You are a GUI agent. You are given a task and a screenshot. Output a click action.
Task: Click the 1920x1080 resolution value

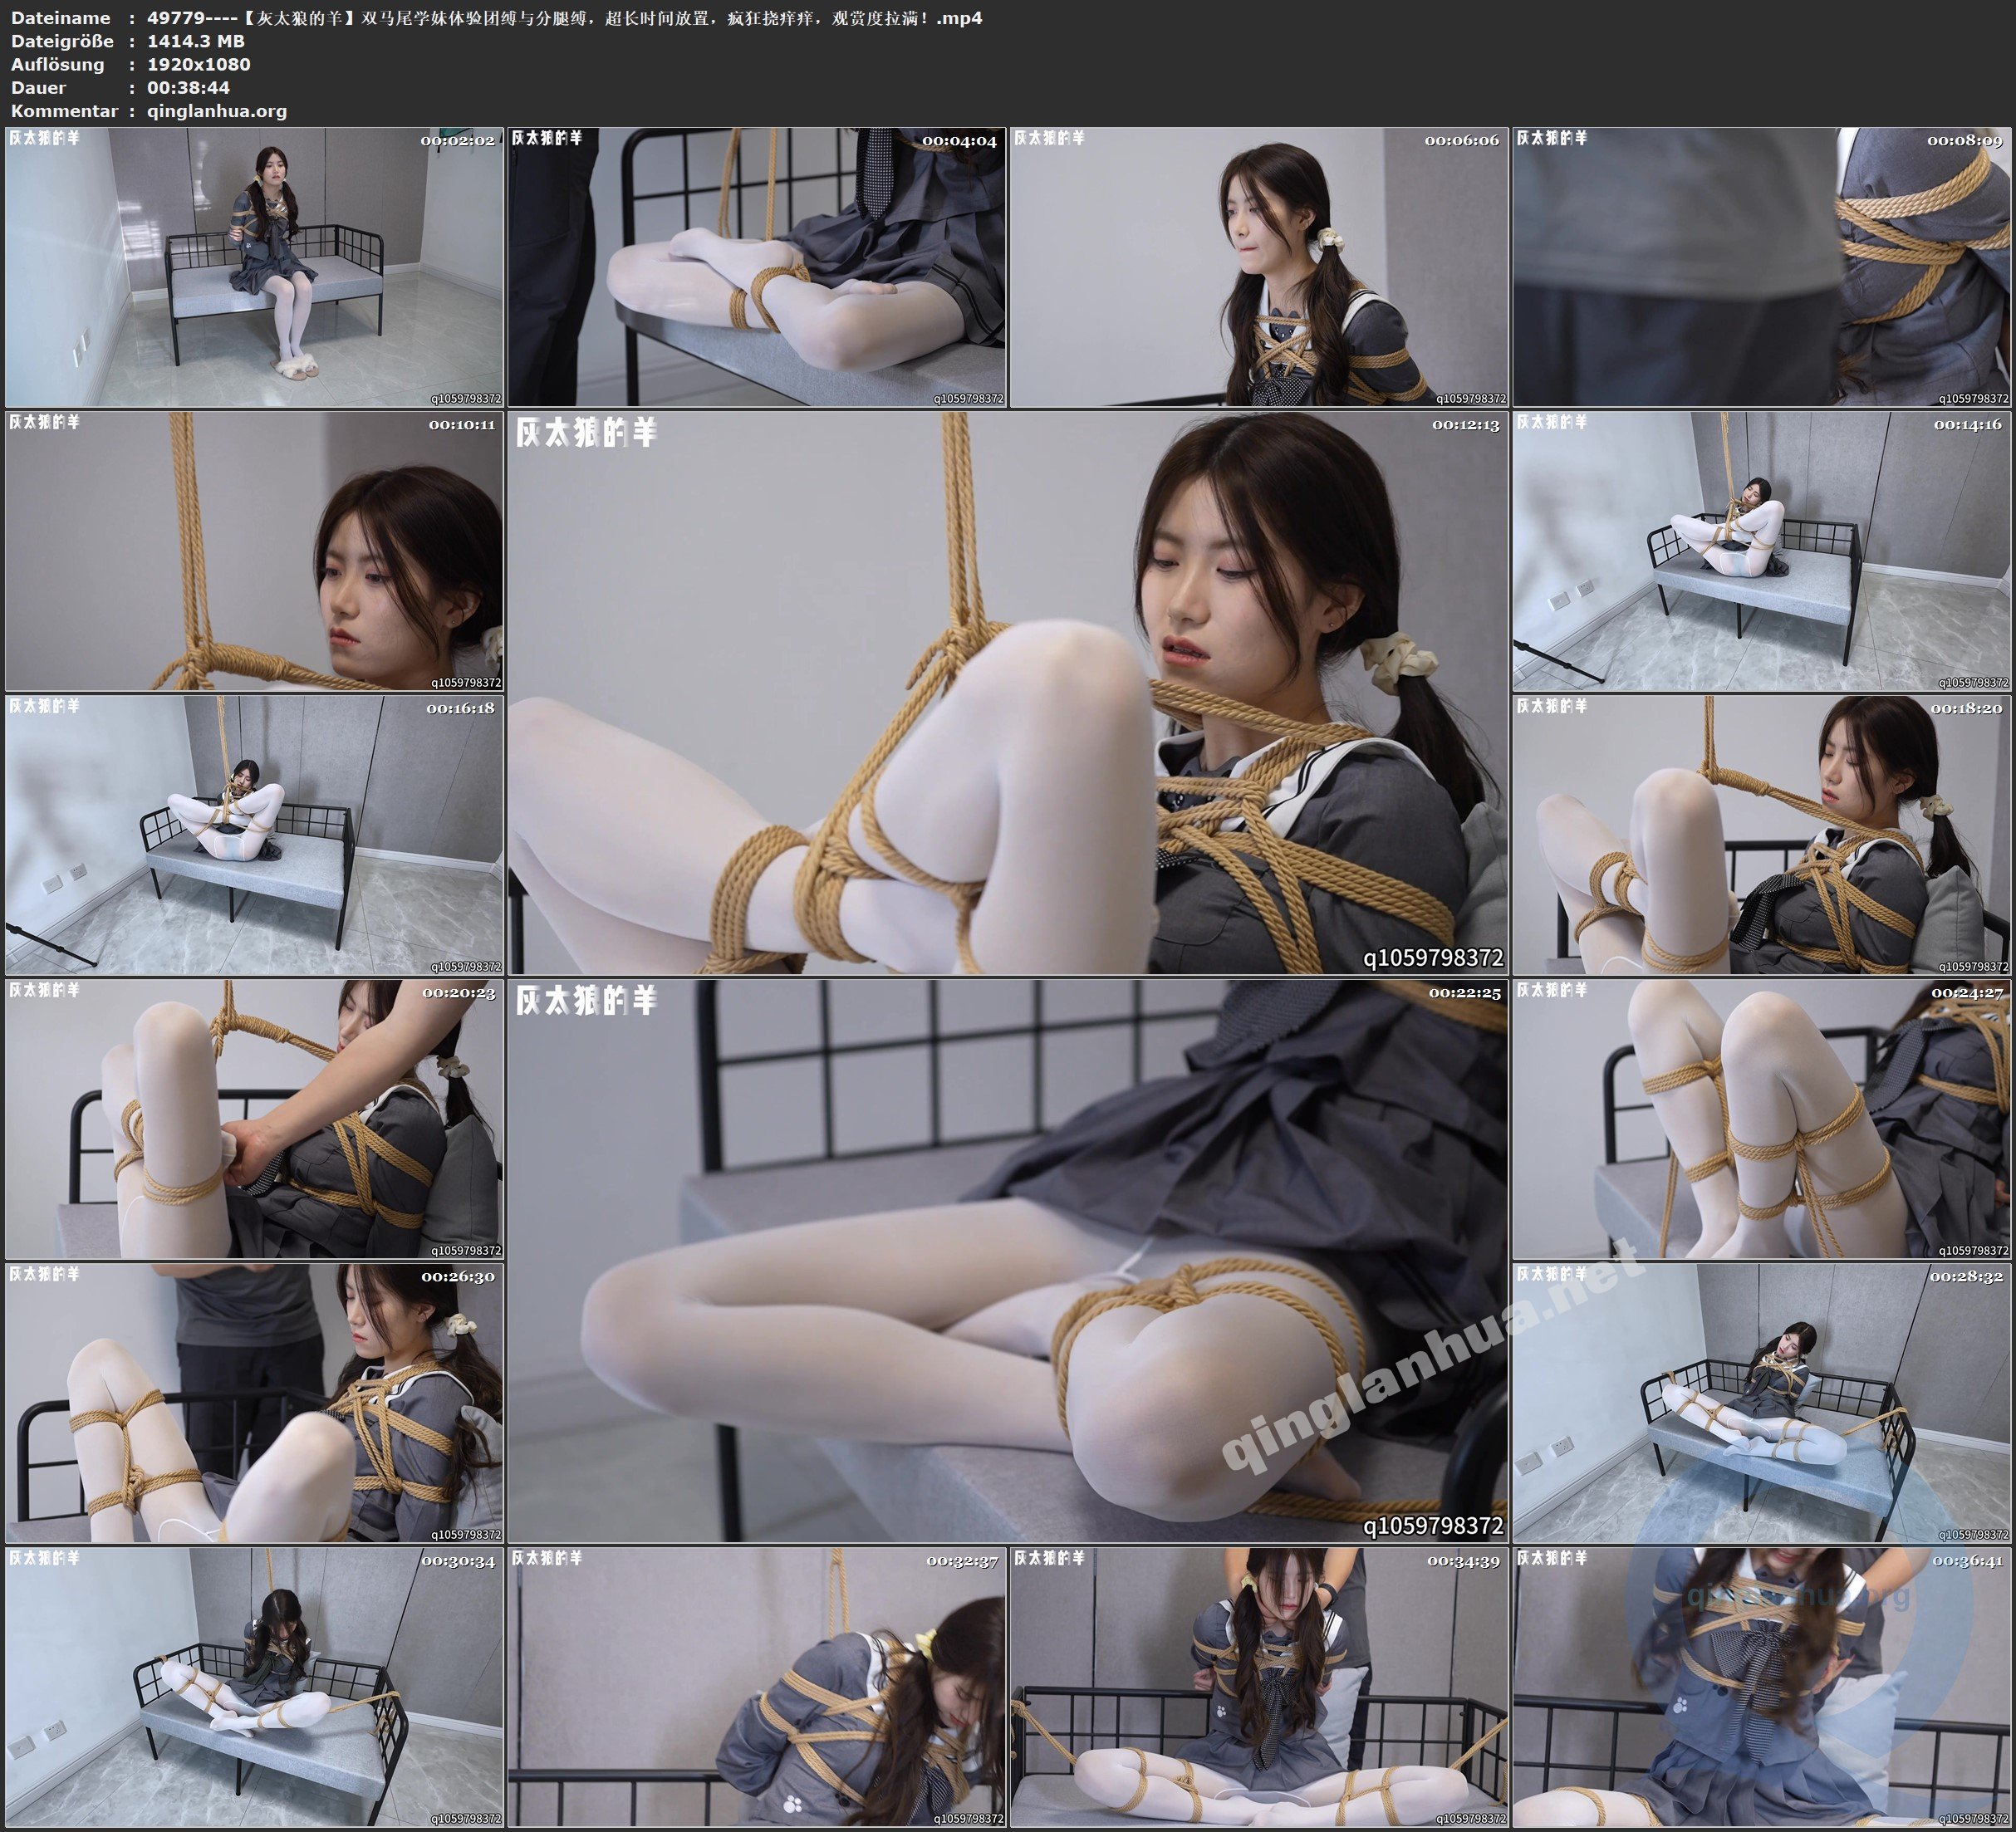[x=199, y=64]
